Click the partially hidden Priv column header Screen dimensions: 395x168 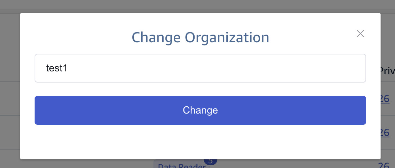point(387,71)
